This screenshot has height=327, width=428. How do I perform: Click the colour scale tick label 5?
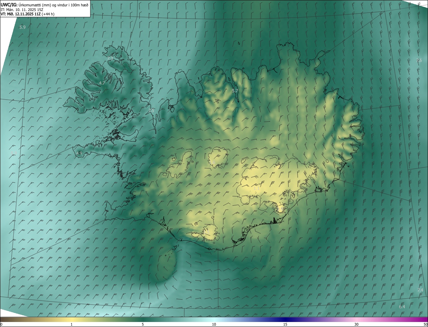pyautogui.click(x=143, y=324)
